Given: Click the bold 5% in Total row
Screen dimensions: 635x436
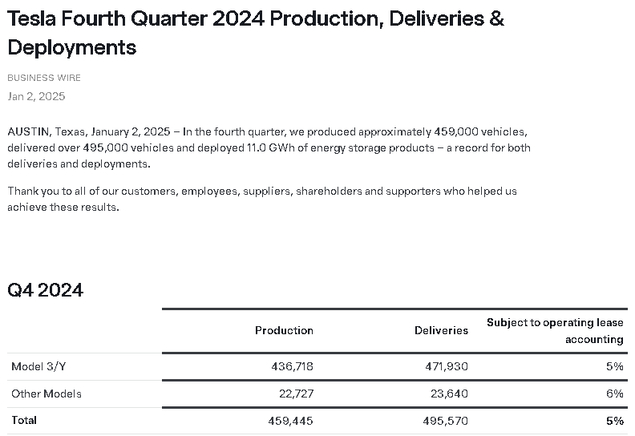Looking at the screenshot, I should tap(615, 421).
